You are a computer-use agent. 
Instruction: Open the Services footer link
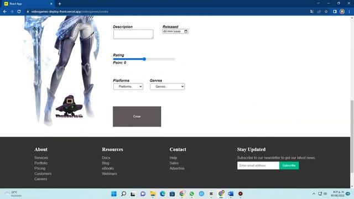click(41, 158)
